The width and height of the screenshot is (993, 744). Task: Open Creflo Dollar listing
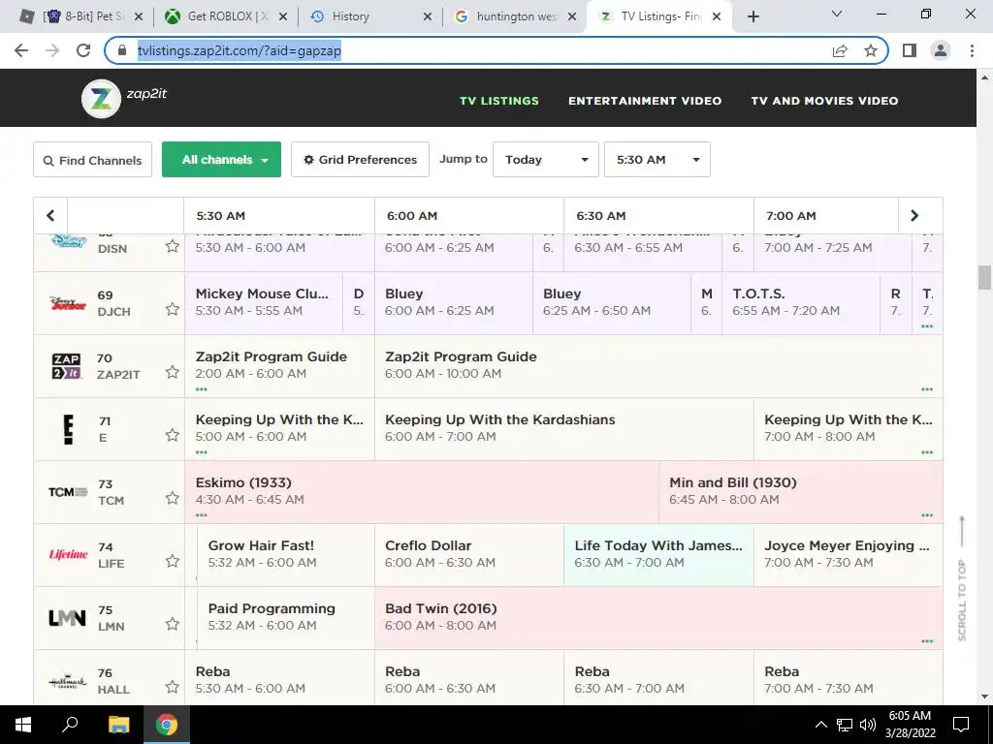tap(469, 555)
